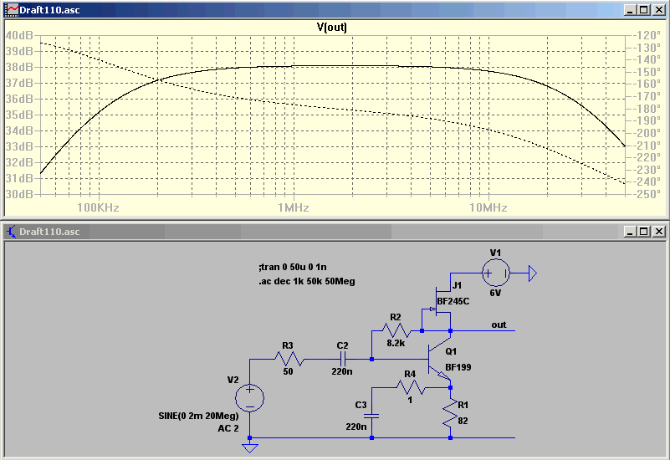670x460 pixels.
Task: Close the schematic window Draft110.asc
Action: (x=659, y=232)
